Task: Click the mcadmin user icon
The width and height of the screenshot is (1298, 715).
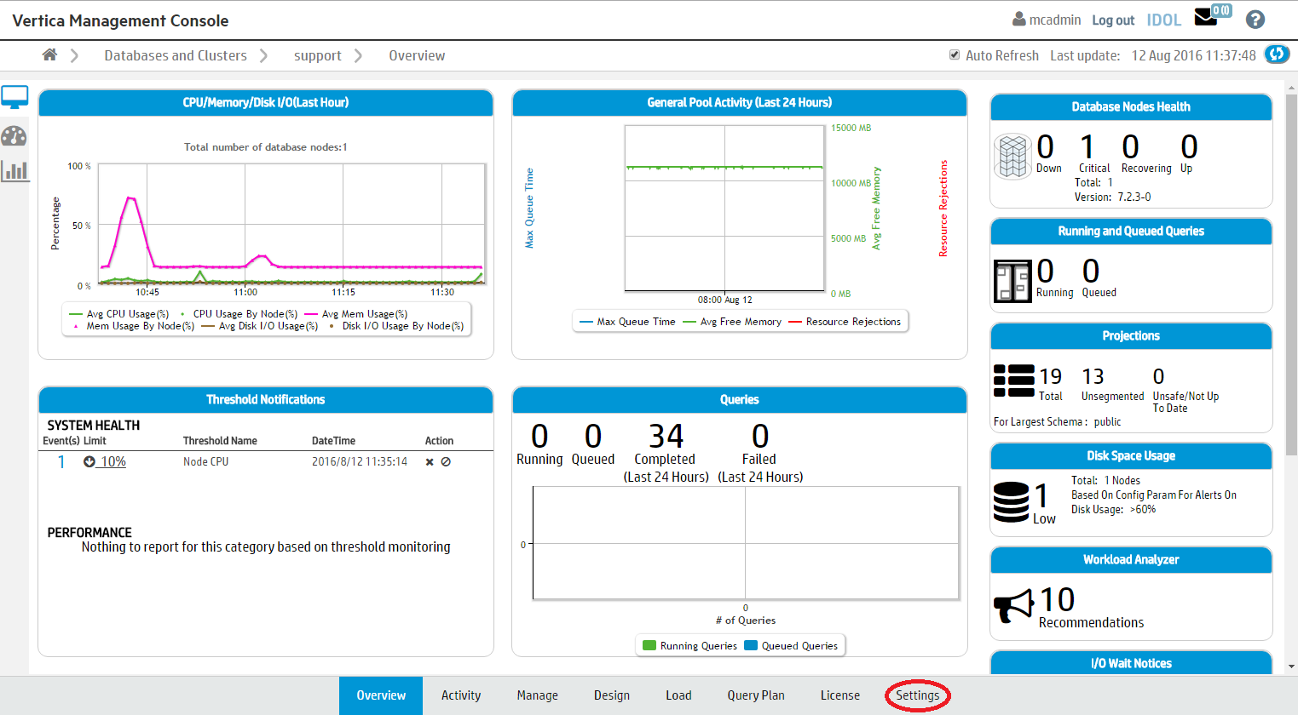Action: click(1018, 19)
